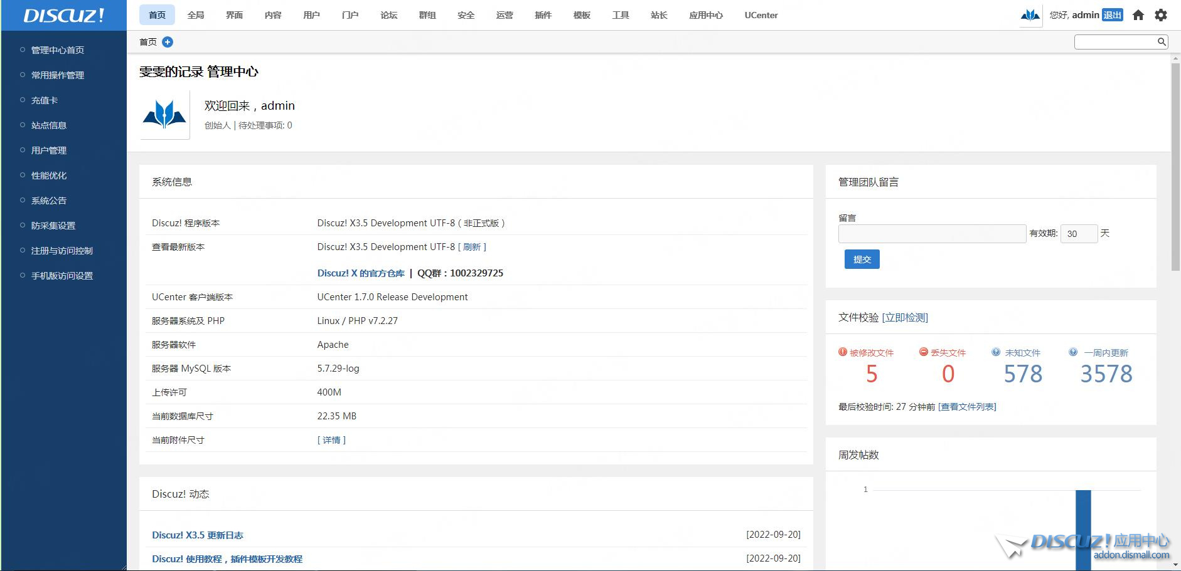Click the 一周内更新 question icon

tap(1073, 352)
